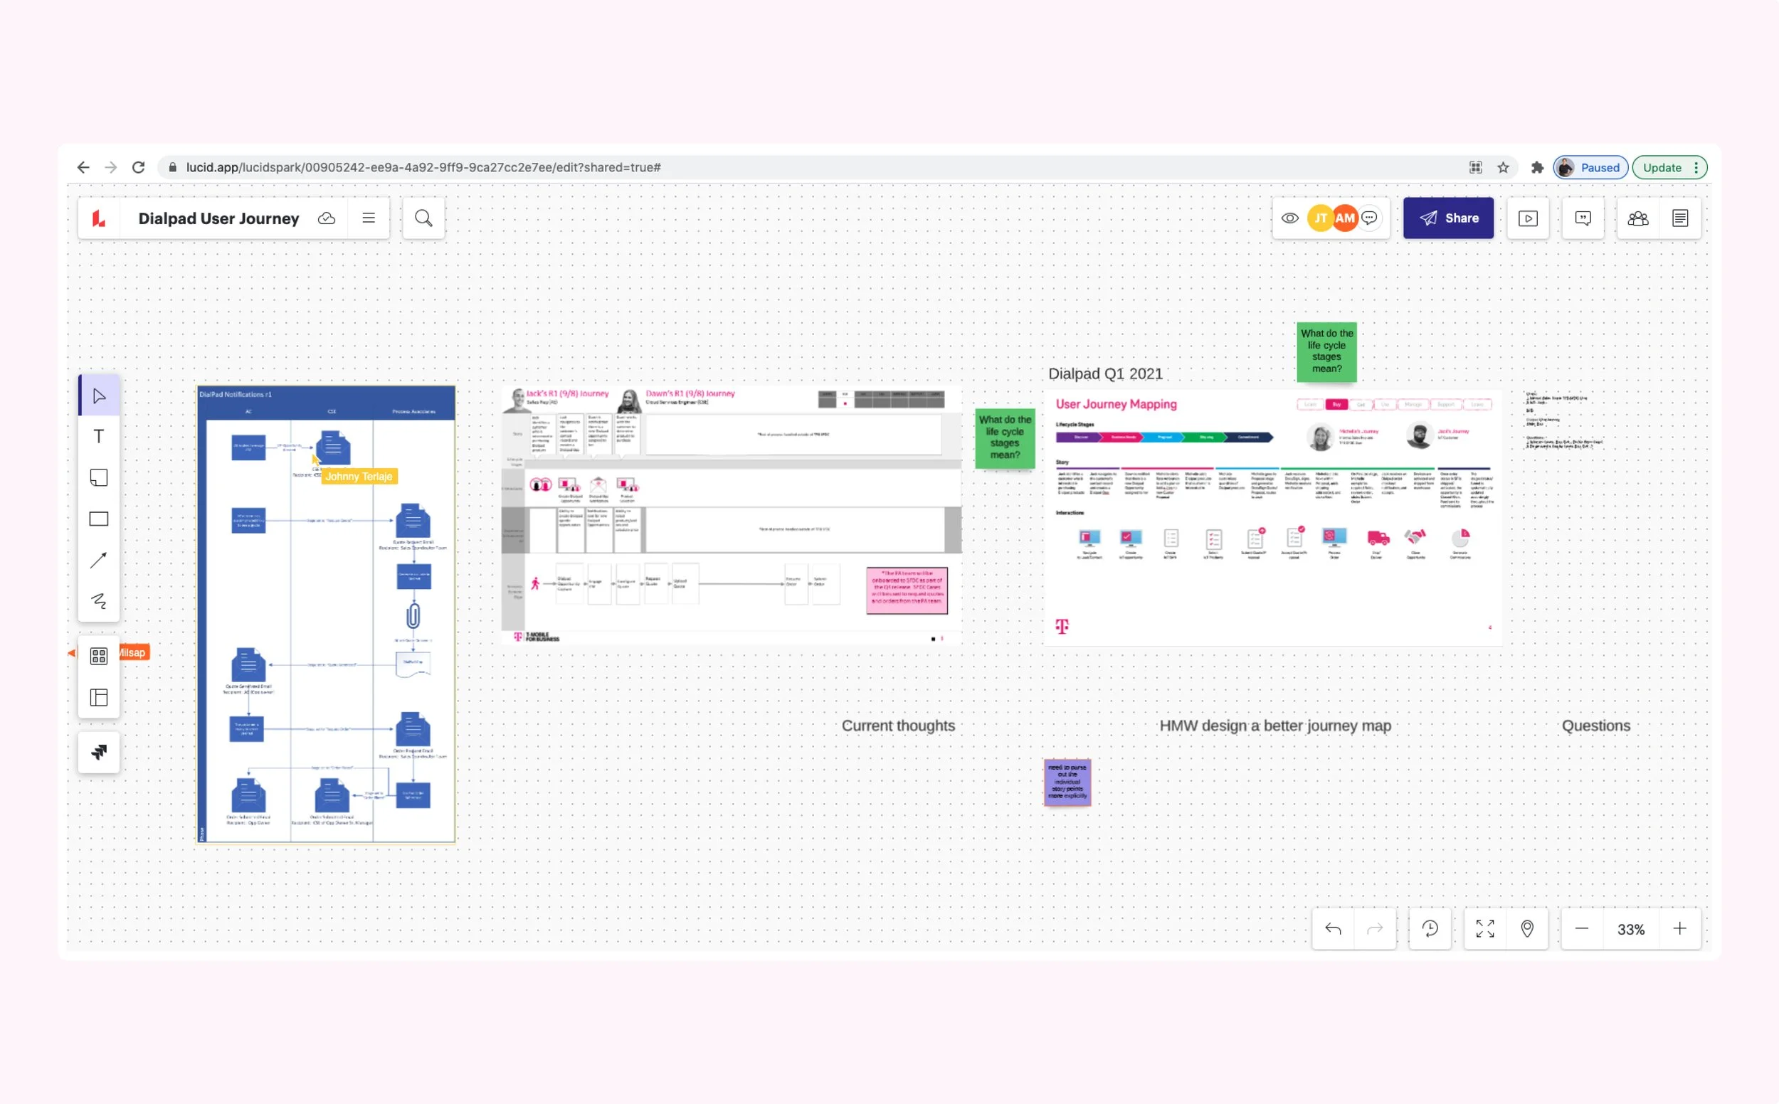Redo the last action
The height and width of the screenshot is (1104, 1779).
click(x=1375, y=929)
